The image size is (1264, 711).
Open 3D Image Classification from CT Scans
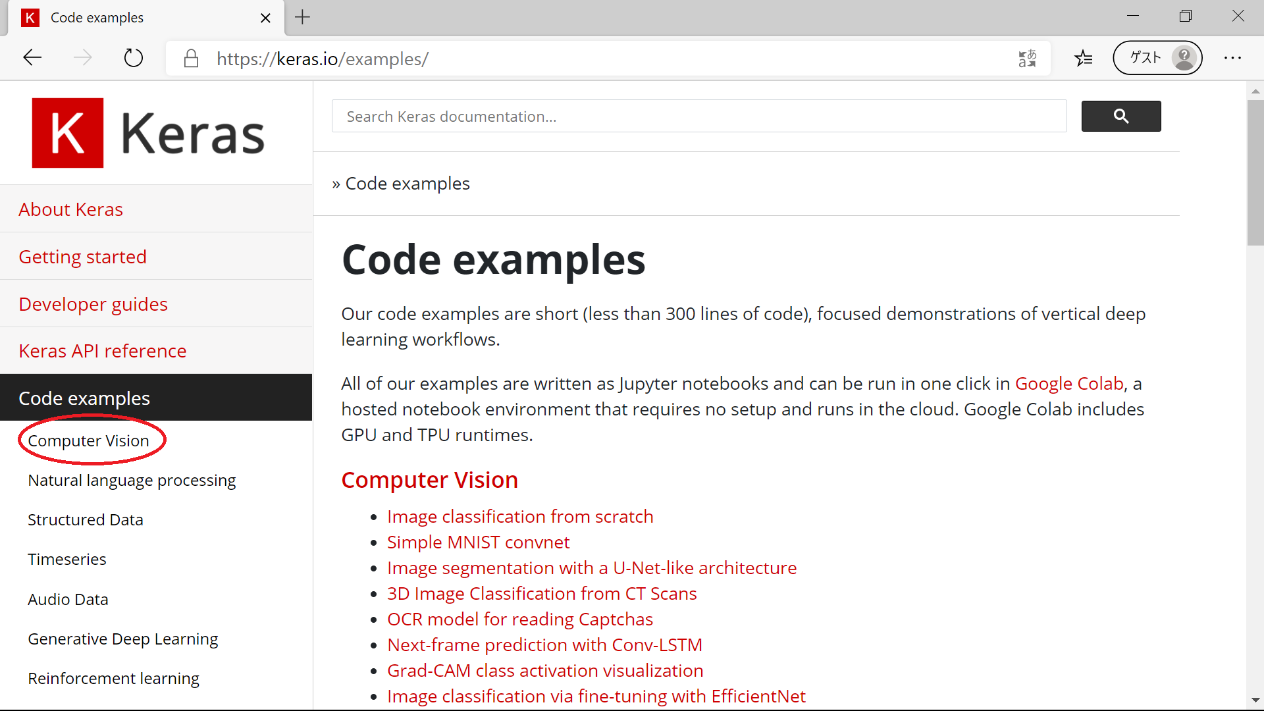click(542, 593)
